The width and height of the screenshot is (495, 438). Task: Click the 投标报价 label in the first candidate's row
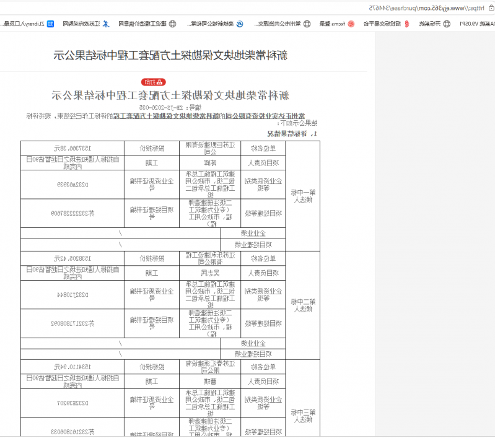[x=152, y=149]
